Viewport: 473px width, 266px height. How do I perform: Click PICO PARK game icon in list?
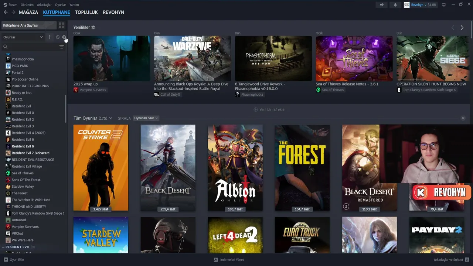(8, 66)
